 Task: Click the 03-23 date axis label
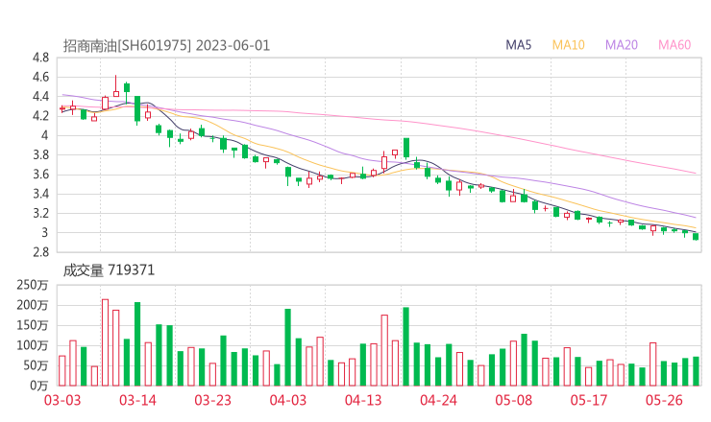212,400
